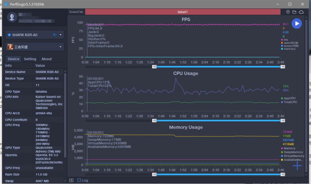The height and width of the screenshot is (184, 311).
Task: Click the link icon beside SHARK KSR-A0
Action: (54, 35)
